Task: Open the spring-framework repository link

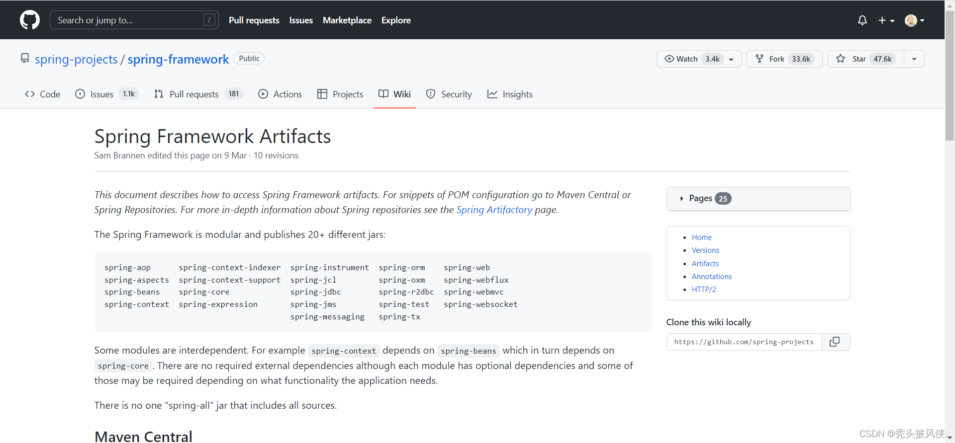Action: point(178,59)
